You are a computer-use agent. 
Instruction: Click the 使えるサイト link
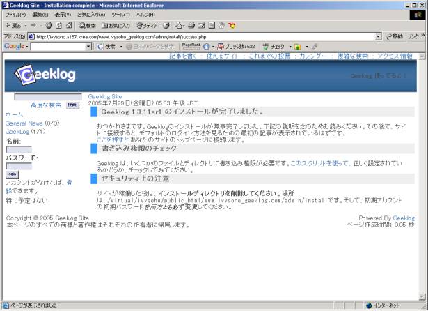[223, 56]
